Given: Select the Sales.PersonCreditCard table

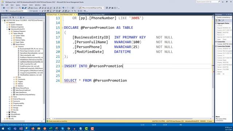Looking at the screenshot, I should coord(23,90).
